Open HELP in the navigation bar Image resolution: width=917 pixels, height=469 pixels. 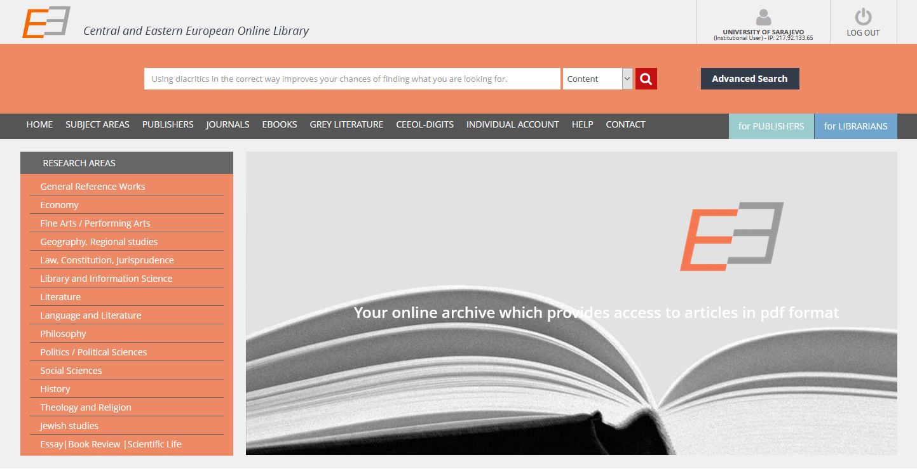point(582,125)
